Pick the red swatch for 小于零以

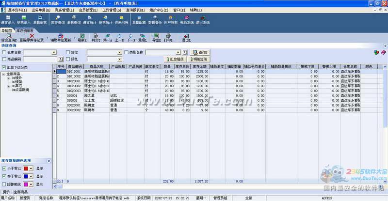coord(26,169)
